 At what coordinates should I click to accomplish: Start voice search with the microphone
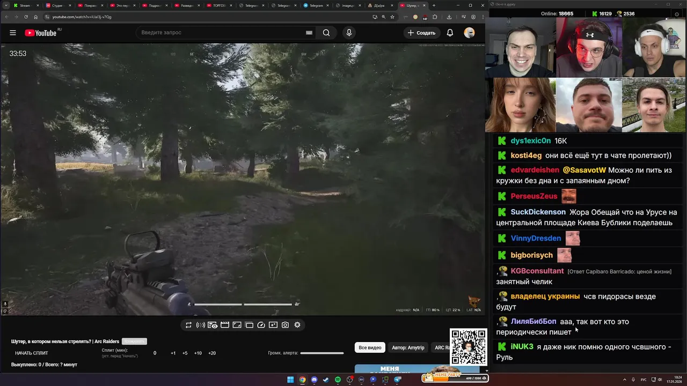(x=349, y=33)
